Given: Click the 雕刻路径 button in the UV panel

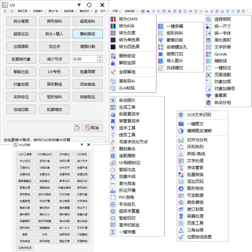Looking at the screenshot, I should pyautogui.click(x=88, y=34).
